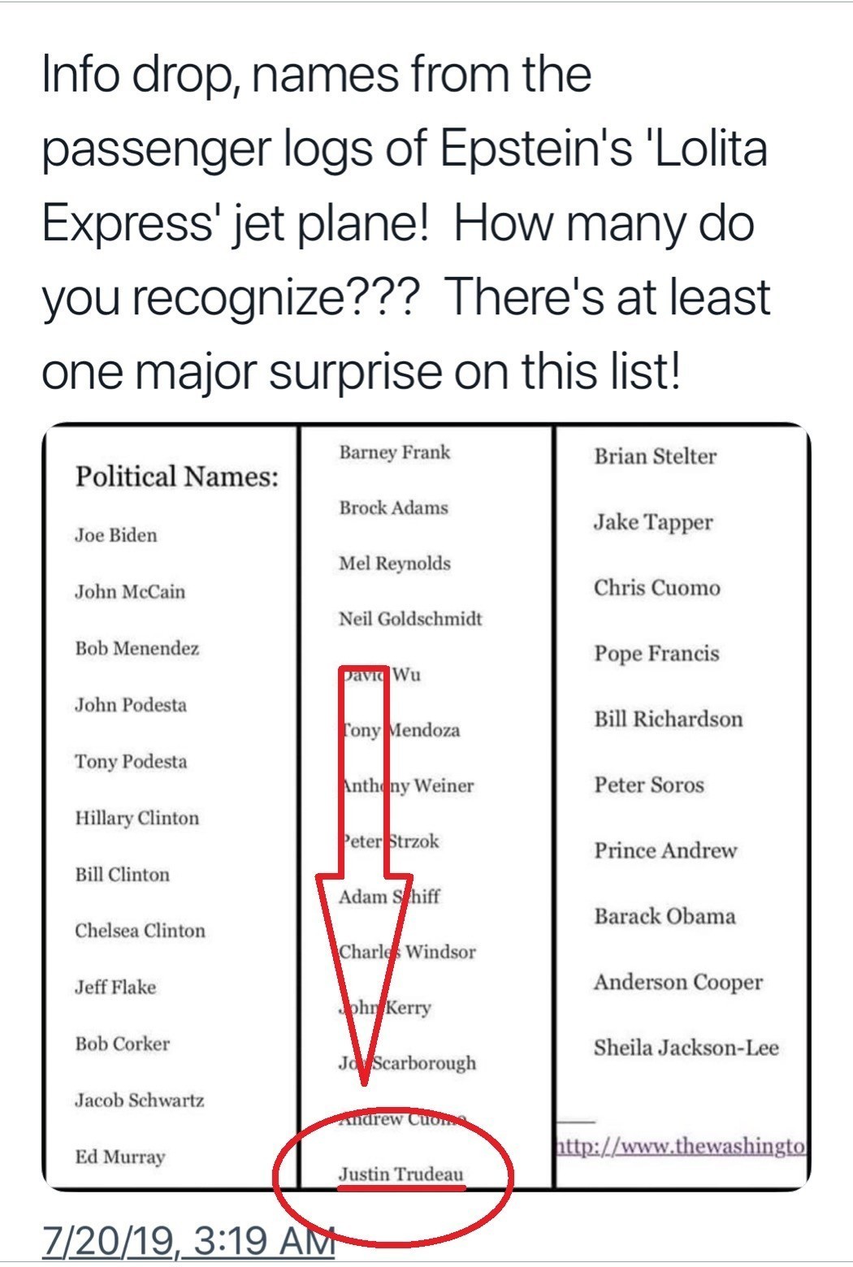Image resolution: width=853 pixels, height=1267 pixels.
Task: Click the name Barney Frank
Action: click(394, 452)
